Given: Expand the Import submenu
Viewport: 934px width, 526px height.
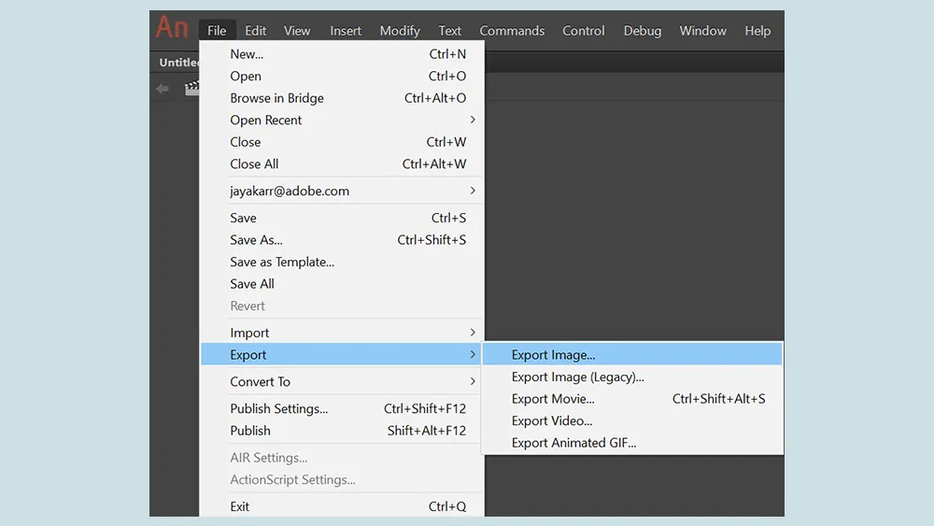Looking at the screenshot, I should point(343,333).
